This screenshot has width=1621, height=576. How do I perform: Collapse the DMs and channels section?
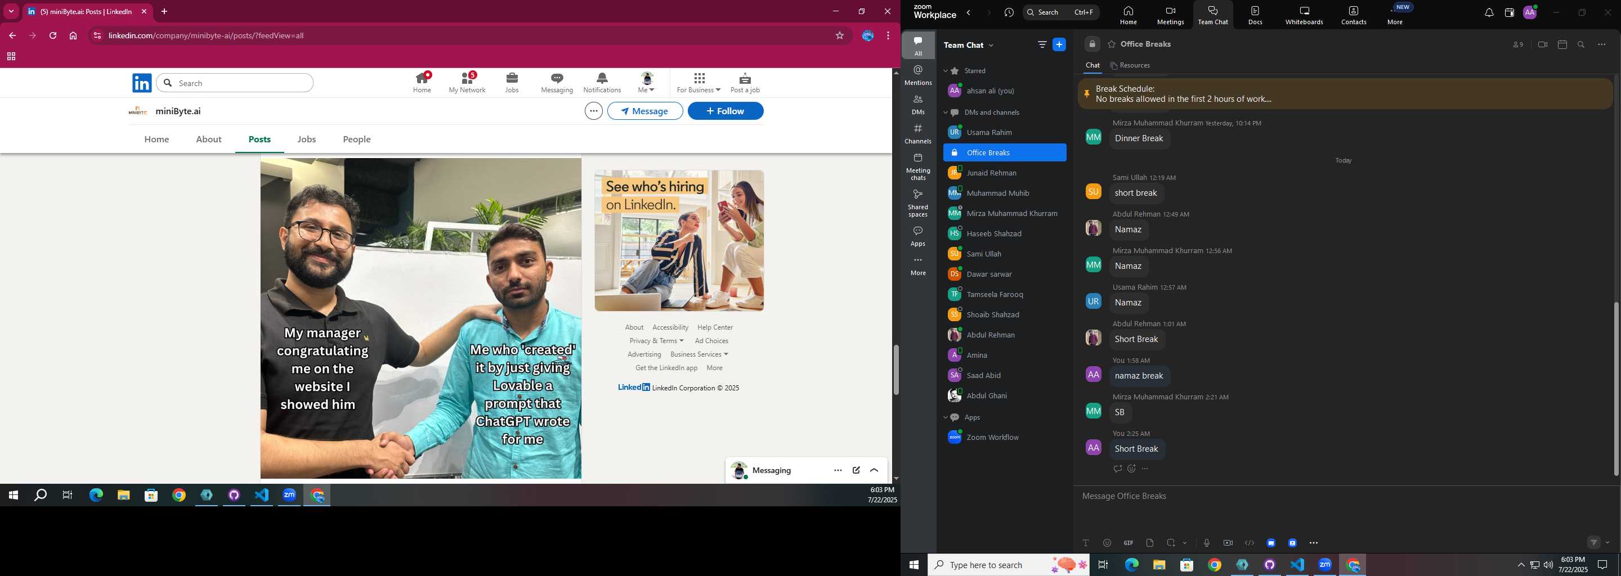945,112
